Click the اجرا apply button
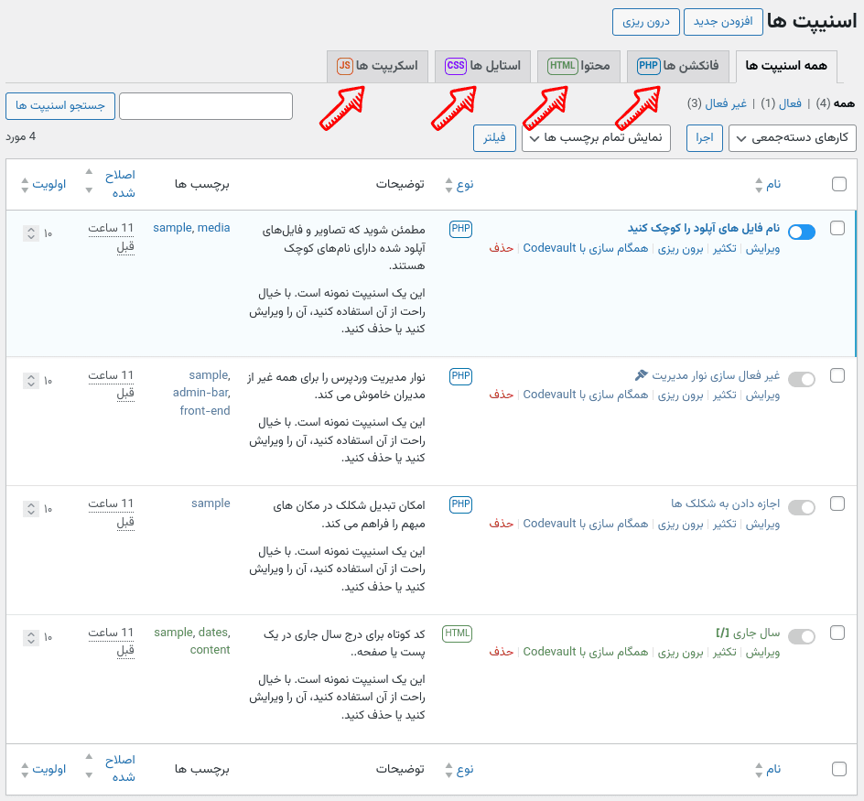This screenshot has width=864, height=801. point(704,138)
